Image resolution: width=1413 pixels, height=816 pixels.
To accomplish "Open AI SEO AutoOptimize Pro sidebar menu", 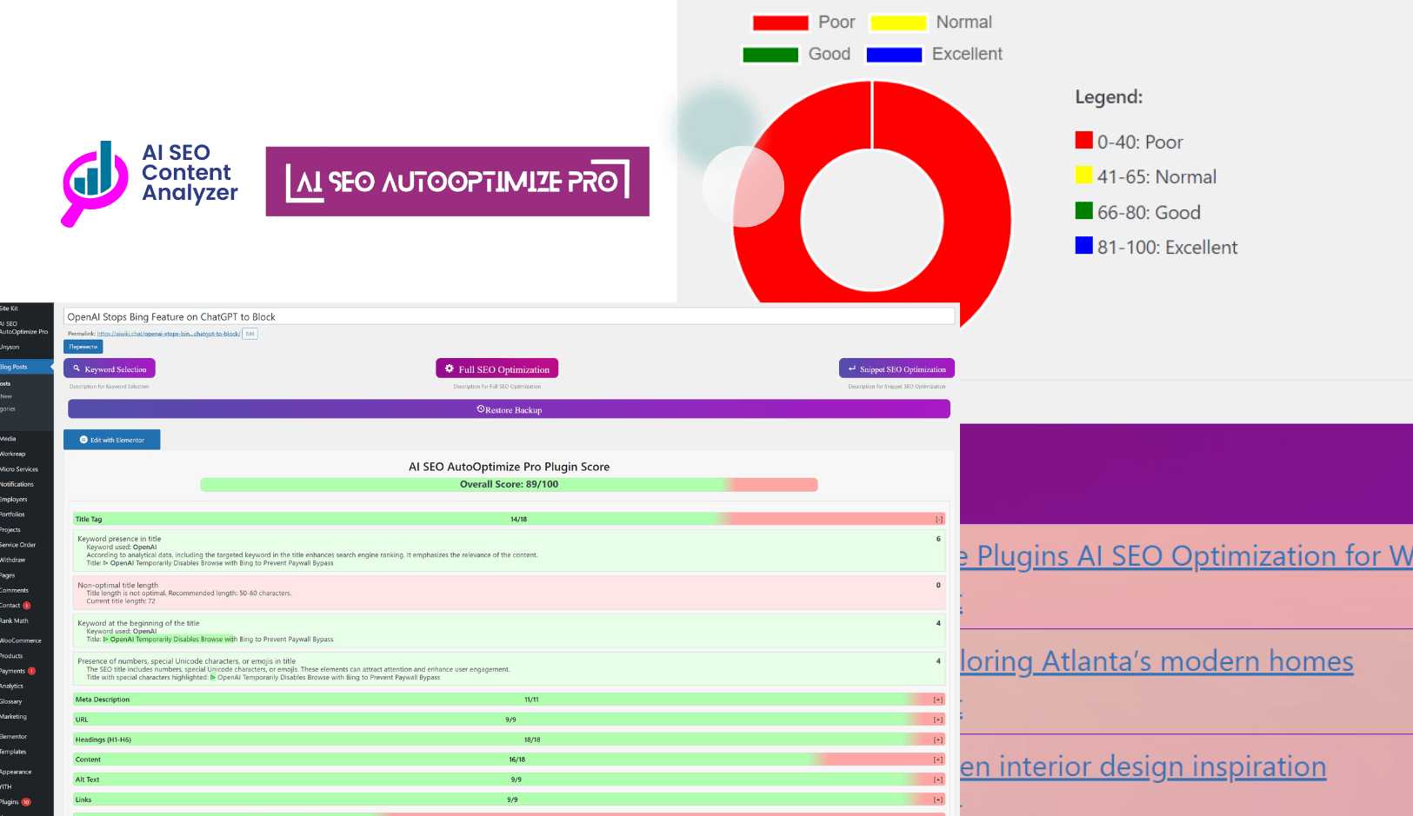I will coord(23,328).
